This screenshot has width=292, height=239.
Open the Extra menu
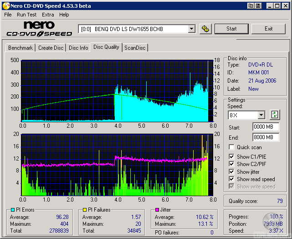(48, 15)
